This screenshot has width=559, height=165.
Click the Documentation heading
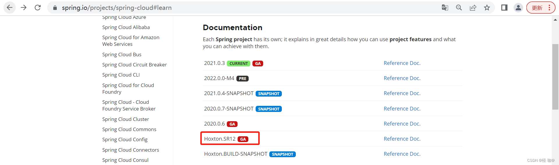click(x=233, y=28)
